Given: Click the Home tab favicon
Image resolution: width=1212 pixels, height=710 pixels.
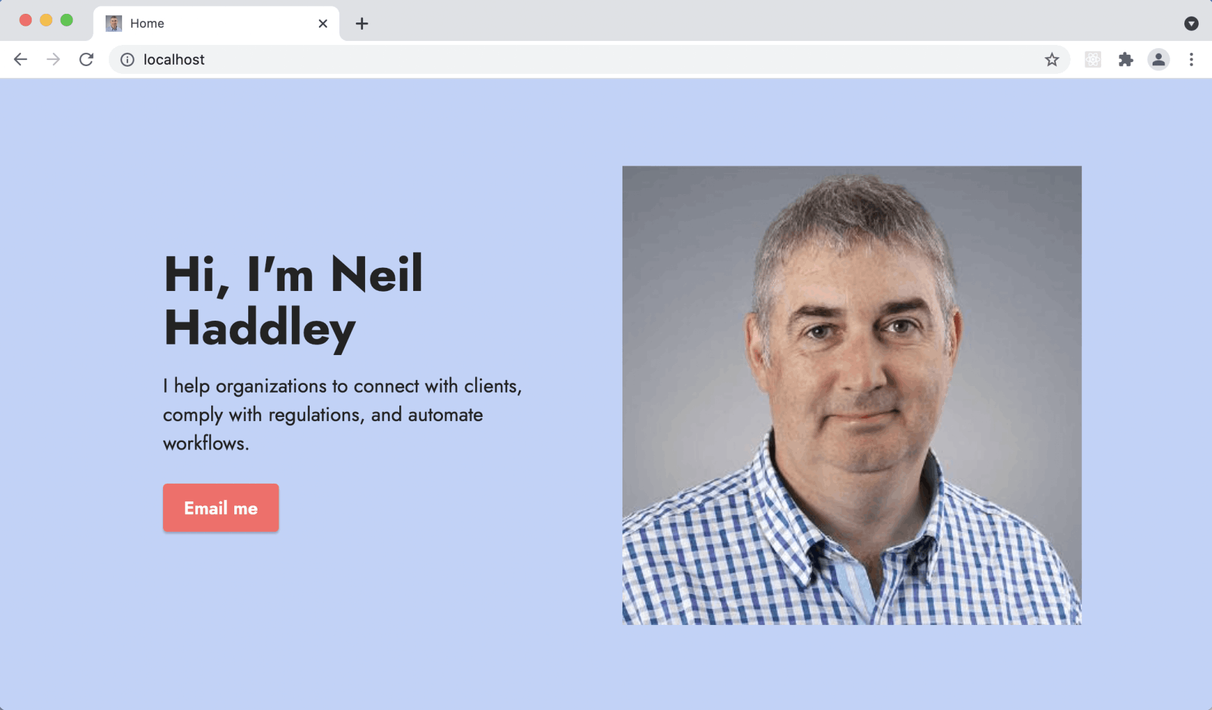Looking at the screenshot, I should tap(114, 24).
